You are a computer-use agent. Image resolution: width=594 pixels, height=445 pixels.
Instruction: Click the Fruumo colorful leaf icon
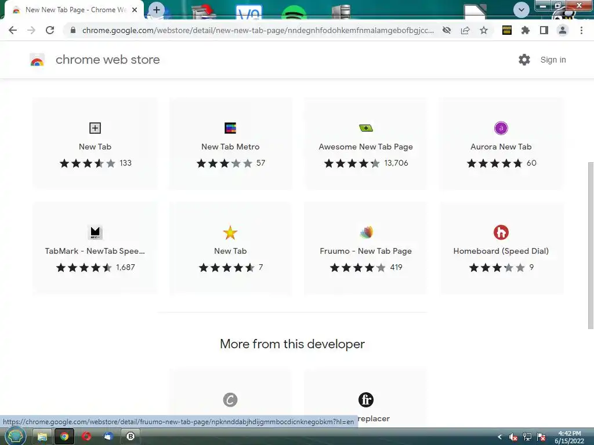point(366,232)
